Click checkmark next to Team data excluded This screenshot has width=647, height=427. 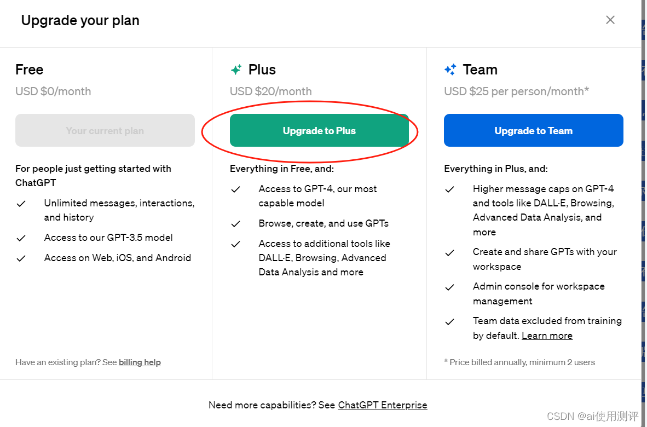point(450,321)
